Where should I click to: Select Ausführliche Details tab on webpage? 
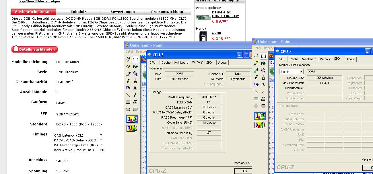coord(34,12)
